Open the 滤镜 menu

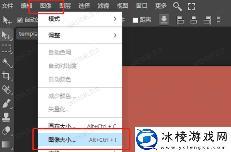coord(103,6)
